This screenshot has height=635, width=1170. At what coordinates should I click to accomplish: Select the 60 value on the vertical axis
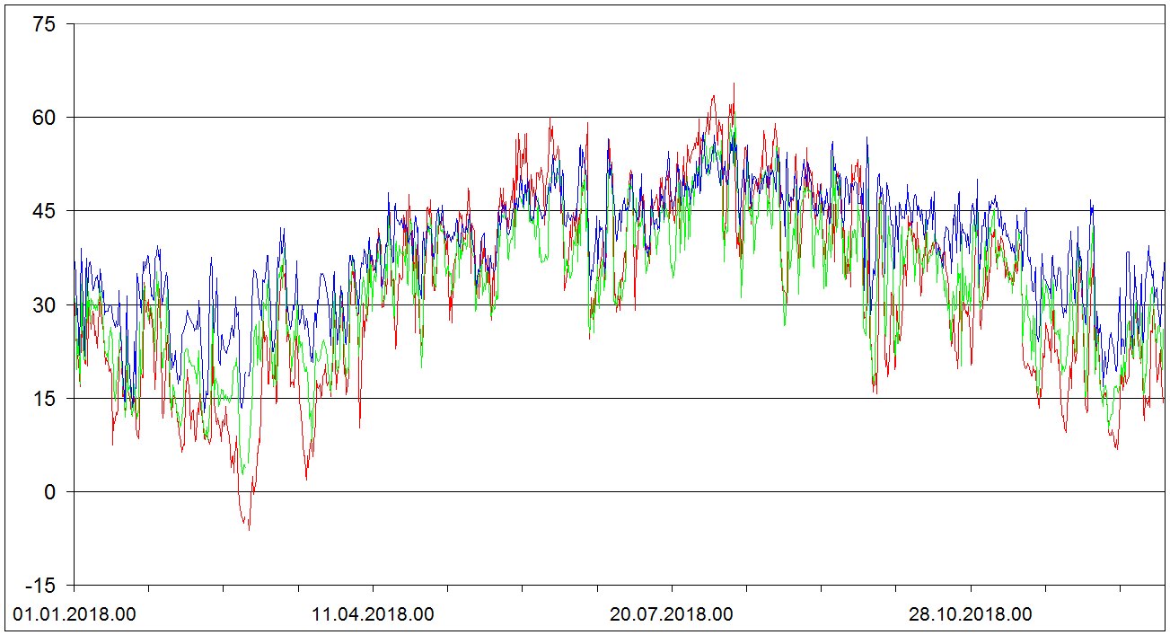(43, 119)
